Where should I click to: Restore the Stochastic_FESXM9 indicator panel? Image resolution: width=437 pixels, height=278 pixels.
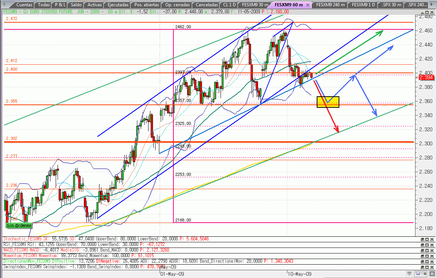point(423,239)
